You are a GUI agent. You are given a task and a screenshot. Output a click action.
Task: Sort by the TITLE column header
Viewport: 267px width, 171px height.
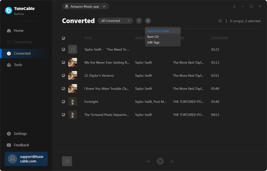[88, 38]
